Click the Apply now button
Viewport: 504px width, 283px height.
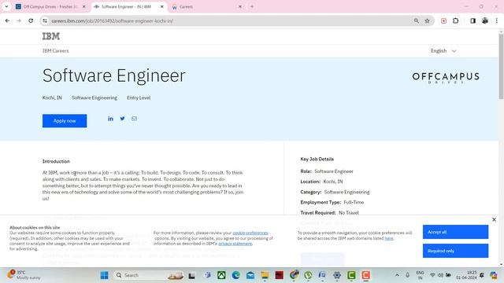click(65, 121)
